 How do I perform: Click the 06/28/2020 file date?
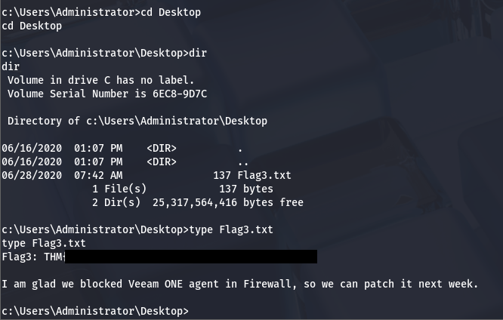[x=32, y=175]
